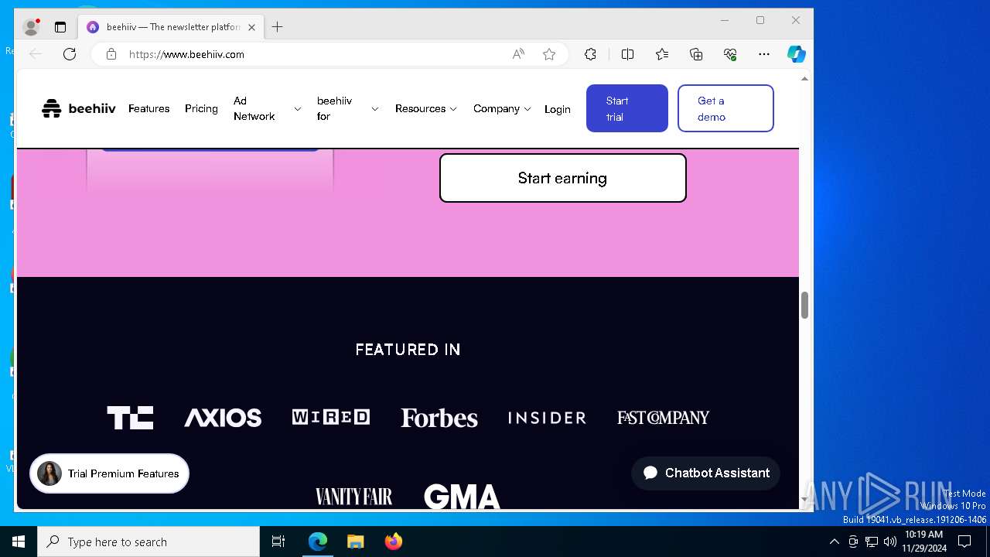Open File Explorer from taskbar
Viewport: 990px width, 557px height.
click(355, 542)
